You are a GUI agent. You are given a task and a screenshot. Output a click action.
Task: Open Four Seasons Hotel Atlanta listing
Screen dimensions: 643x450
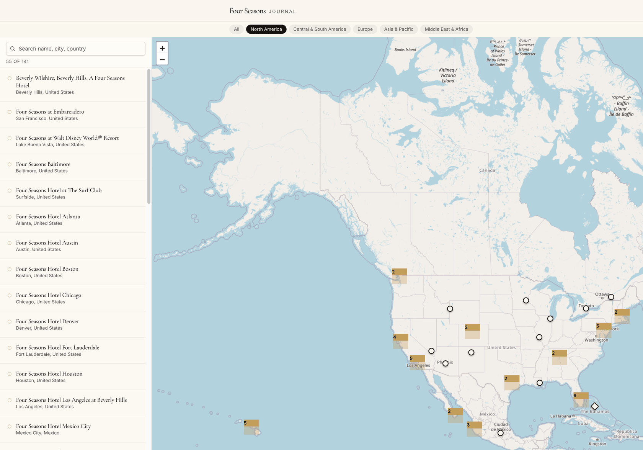pos(73,220)
